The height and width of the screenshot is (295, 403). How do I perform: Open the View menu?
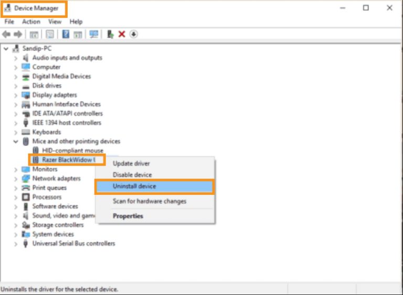click(55, 21)
